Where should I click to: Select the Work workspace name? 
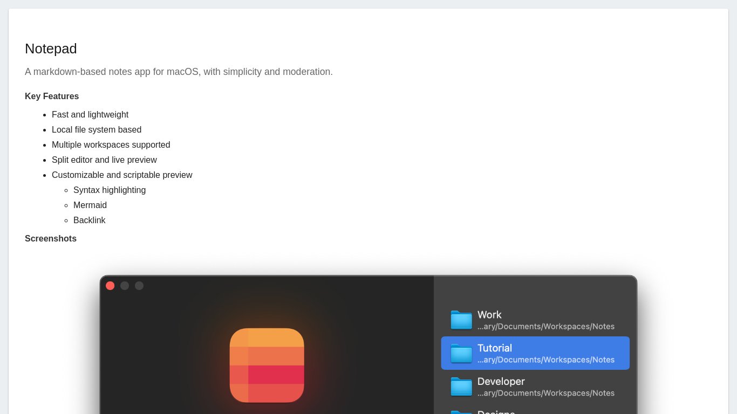(x=489, y=315)
